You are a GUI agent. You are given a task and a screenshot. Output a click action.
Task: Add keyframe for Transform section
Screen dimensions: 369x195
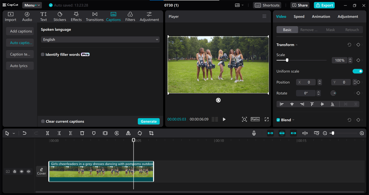point(358,45)
